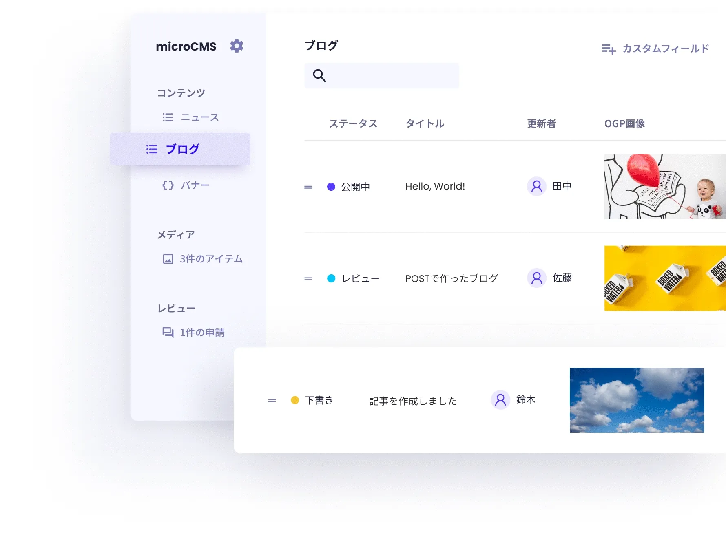Click the chat icon beside 1件の申請

tap(168, 332)
